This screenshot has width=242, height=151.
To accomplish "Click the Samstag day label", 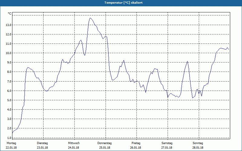I will (x=167, y=143).
